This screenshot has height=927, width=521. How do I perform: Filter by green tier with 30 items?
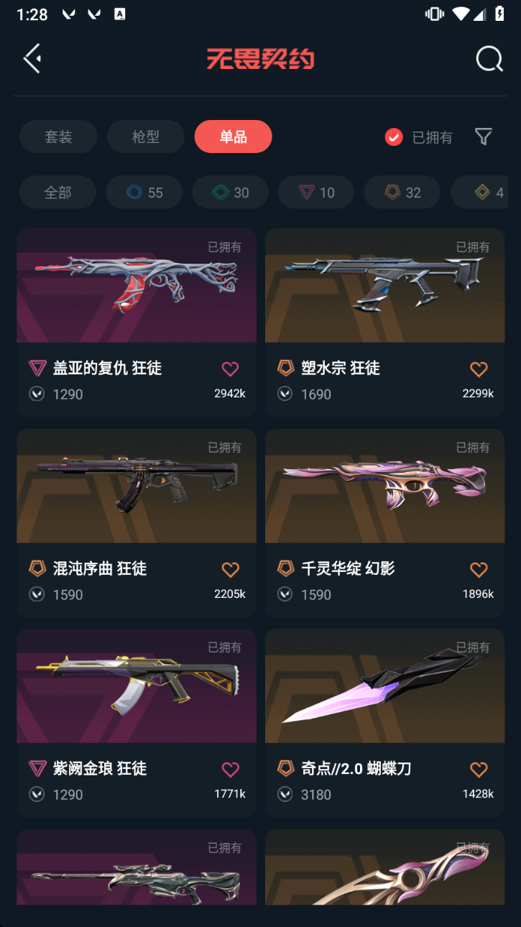[230, 192]
